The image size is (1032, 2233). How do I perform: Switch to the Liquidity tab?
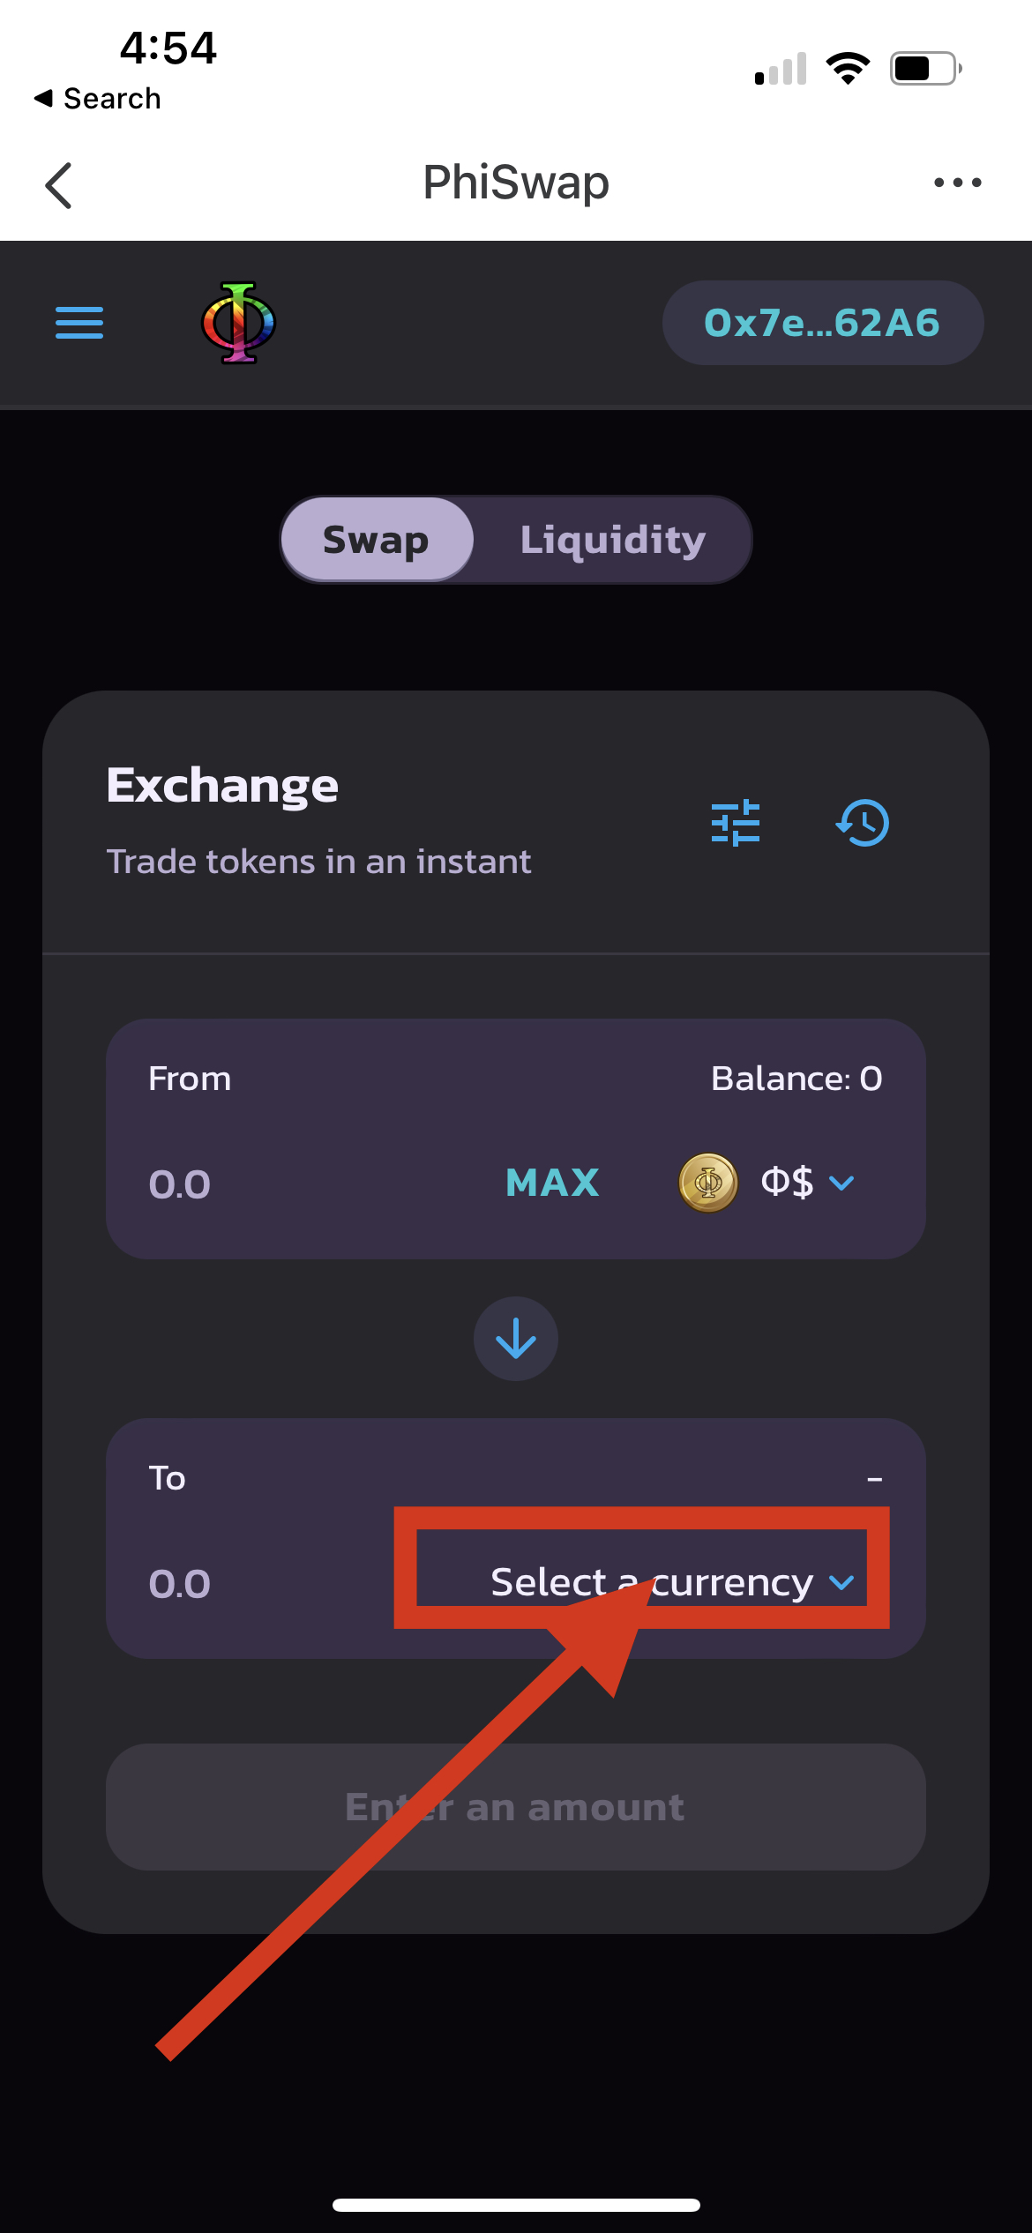point(612,540)
